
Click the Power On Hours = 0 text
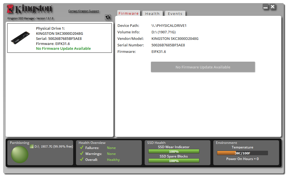(242, 159)
